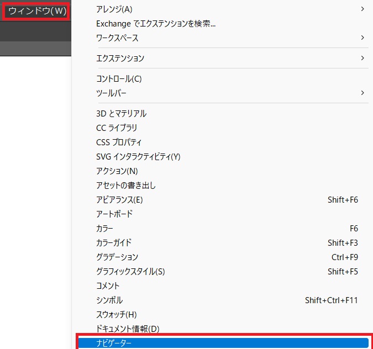Open the アセットの書き出し panel

pyautogui.click(x=126, y=186)
